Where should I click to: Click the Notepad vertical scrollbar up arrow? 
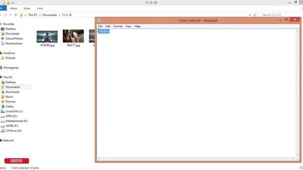pyautogui.click(x=297, y=31)
